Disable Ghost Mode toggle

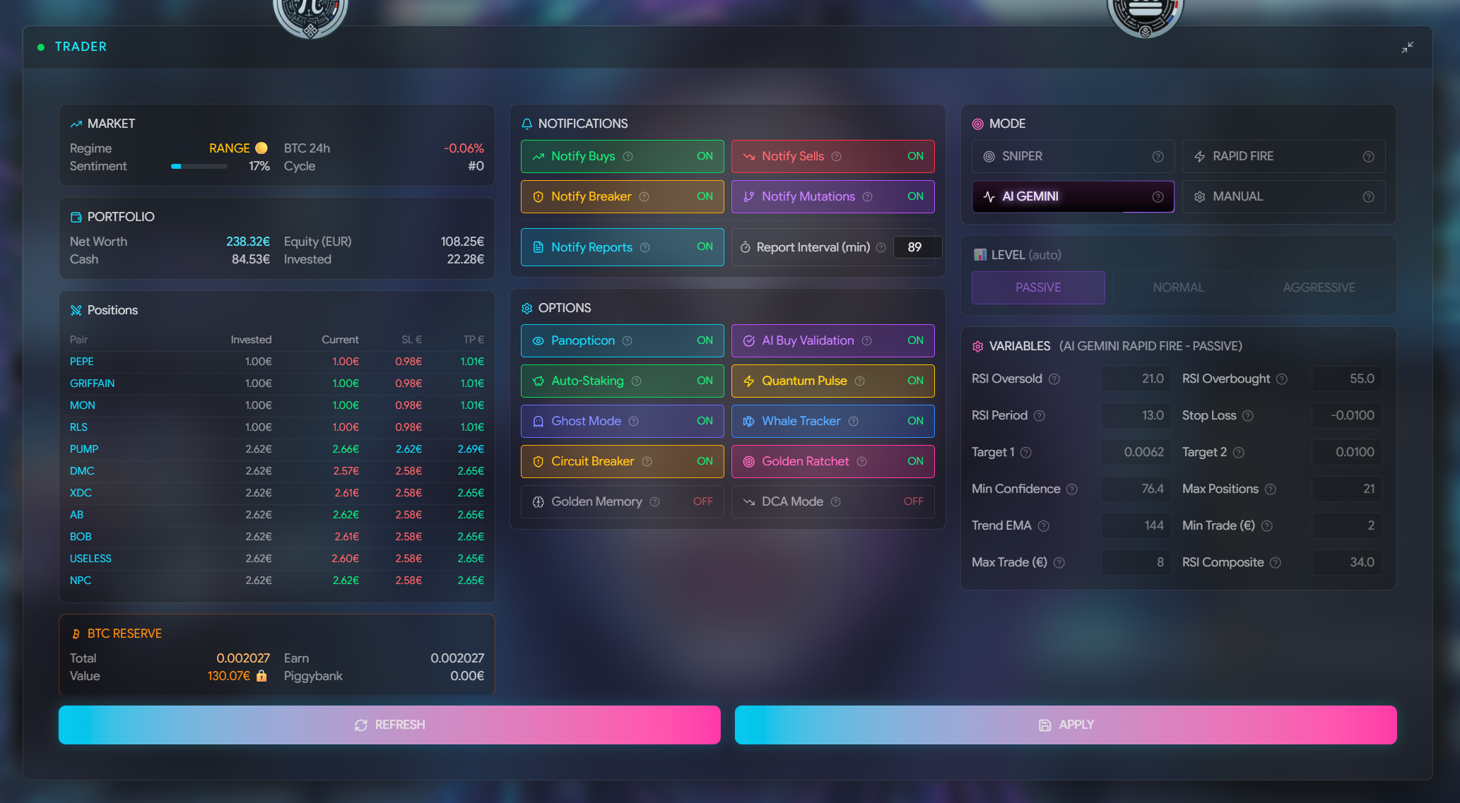704,421
